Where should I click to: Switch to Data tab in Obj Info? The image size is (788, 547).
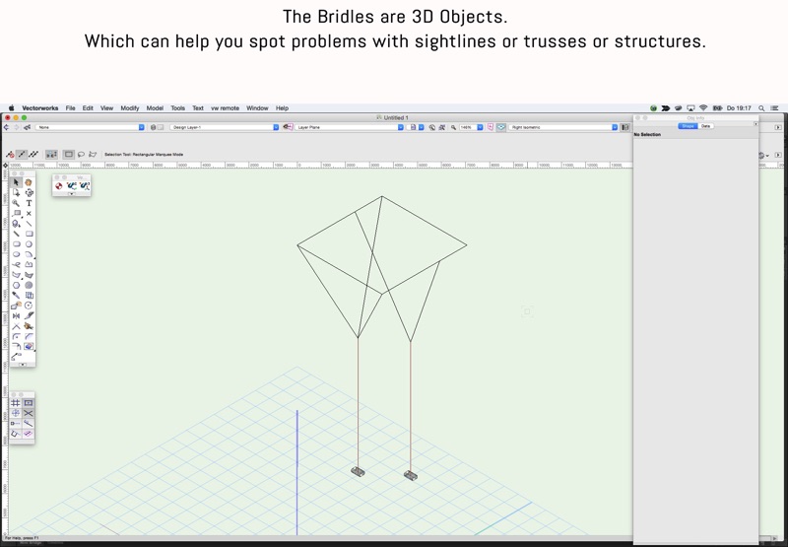(705, 126)
